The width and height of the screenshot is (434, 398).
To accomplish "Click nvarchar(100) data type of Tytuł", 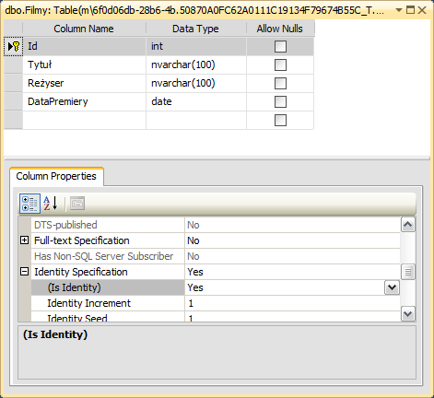I will click(x=196, y=64).
